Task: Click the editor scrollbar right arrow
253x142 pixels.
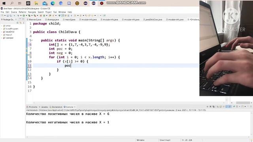Action: pyautogui.click(x=251, y=103)
